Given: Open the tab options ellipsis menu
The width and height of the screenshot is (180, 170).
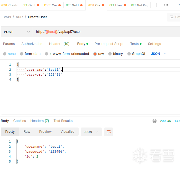Looking at the screenshot, I should [x=166, y=5].
